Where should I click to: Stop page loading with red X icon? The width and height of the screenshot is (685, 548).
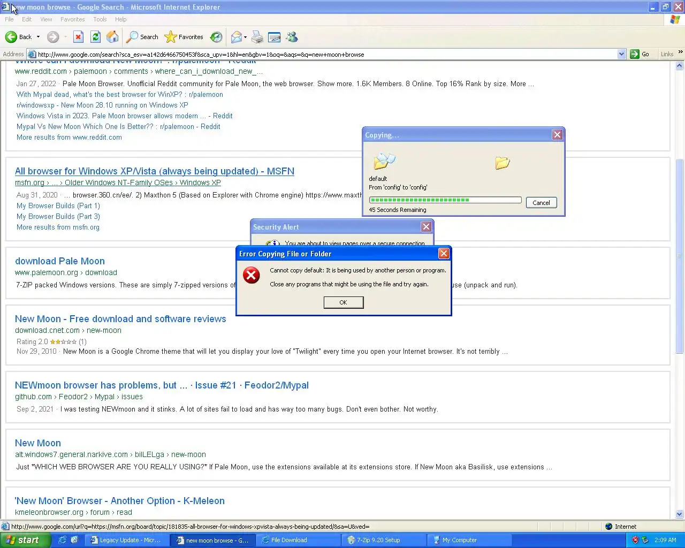click(x=78, y=37)
